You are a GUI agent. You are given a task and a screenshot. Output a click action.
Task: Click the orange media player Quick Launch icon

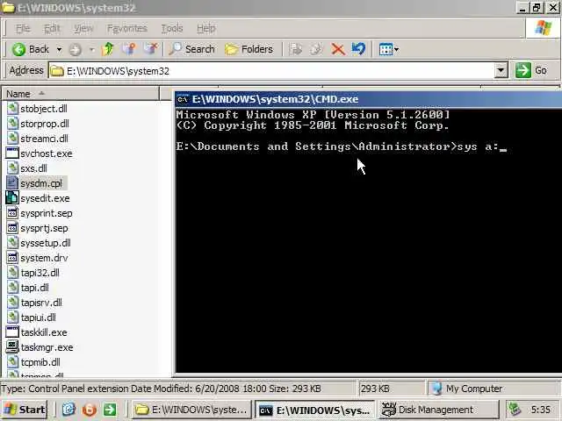click(90, 410)
